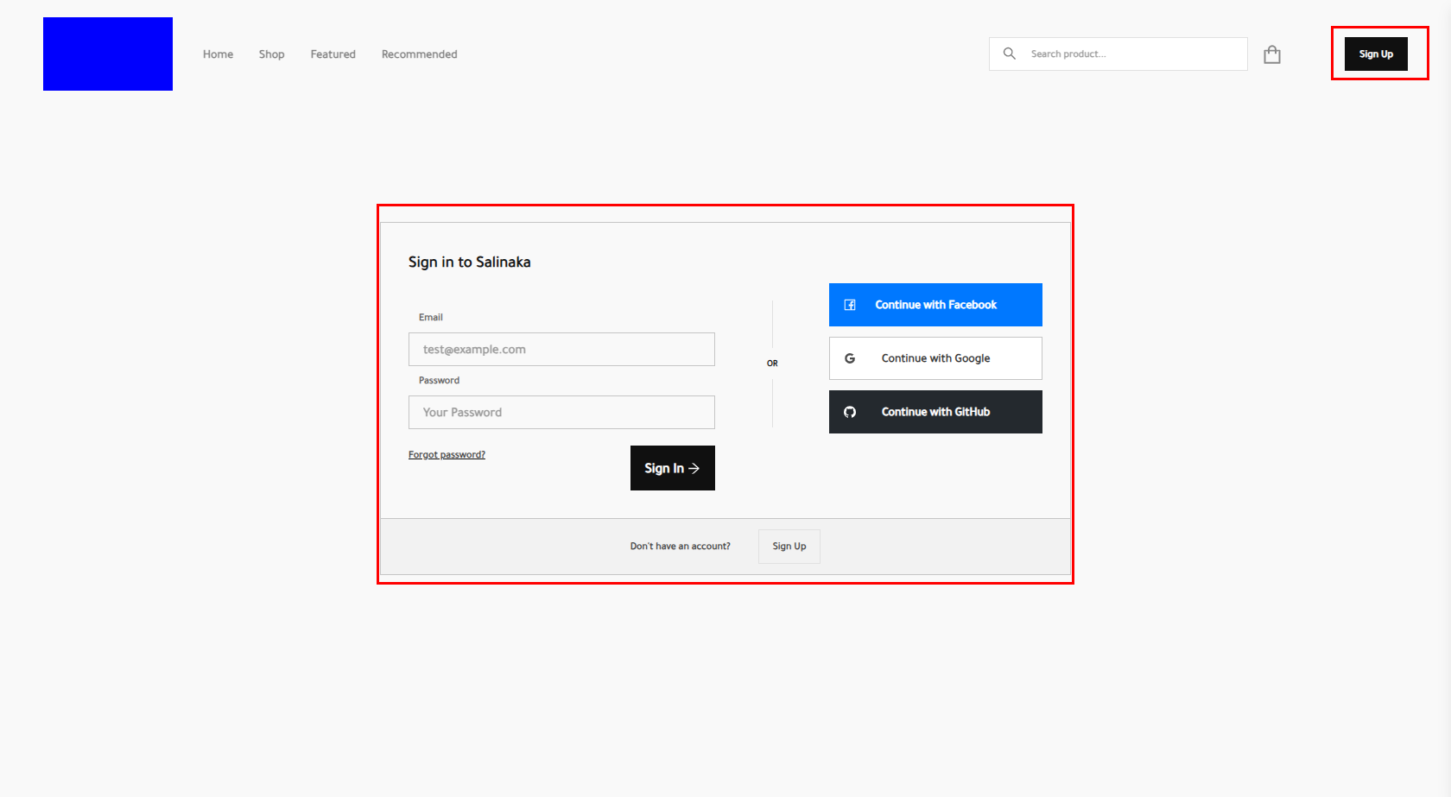Click into the Email input field

click(x=561, y=350)
